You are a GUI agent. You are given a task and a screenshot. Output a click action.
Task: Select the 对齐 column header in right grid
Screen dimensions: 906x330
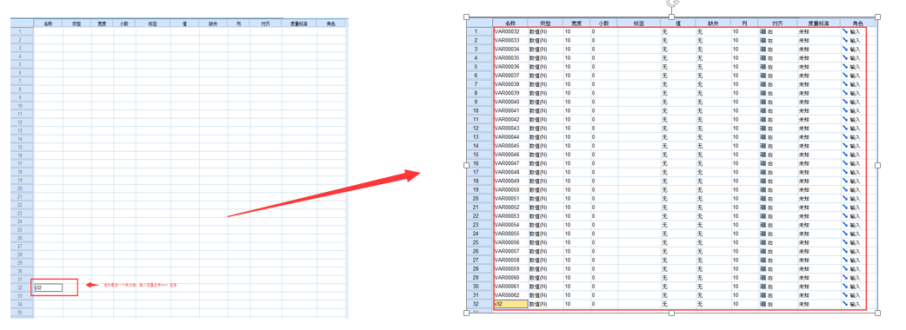pos(778,23)
